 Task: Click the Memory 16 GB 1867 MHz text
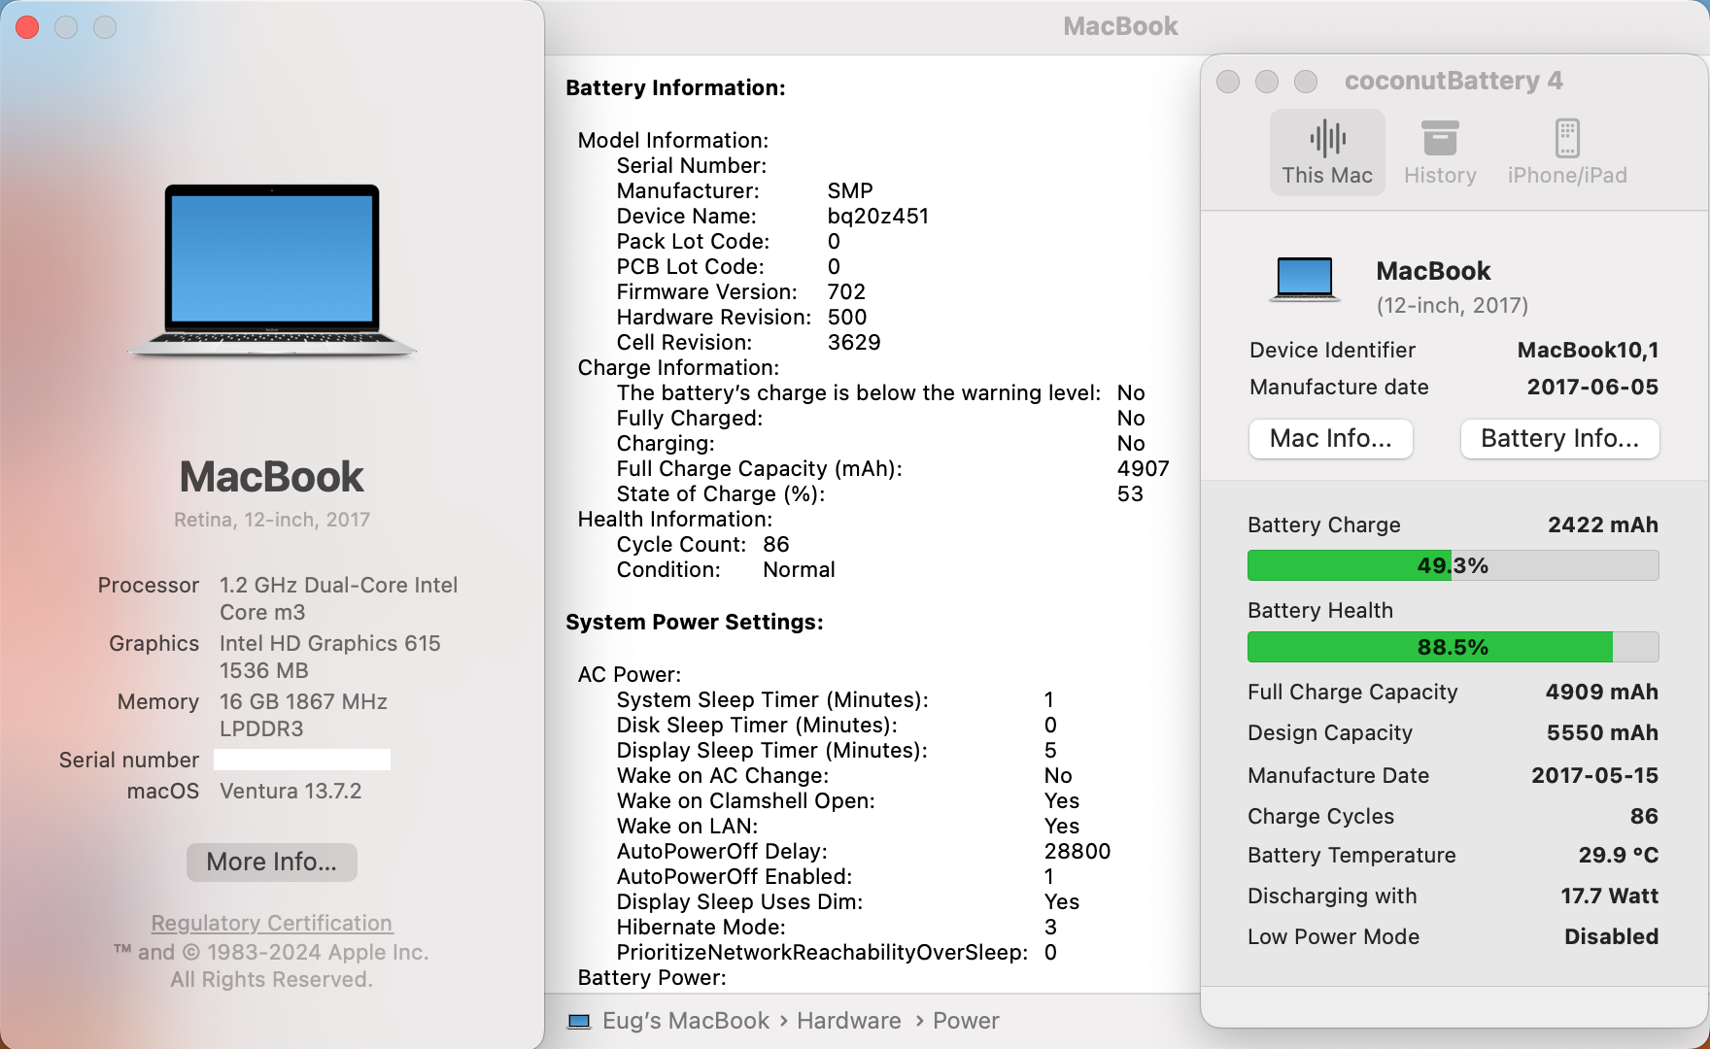pyautogui.click(x=303, y=715)
